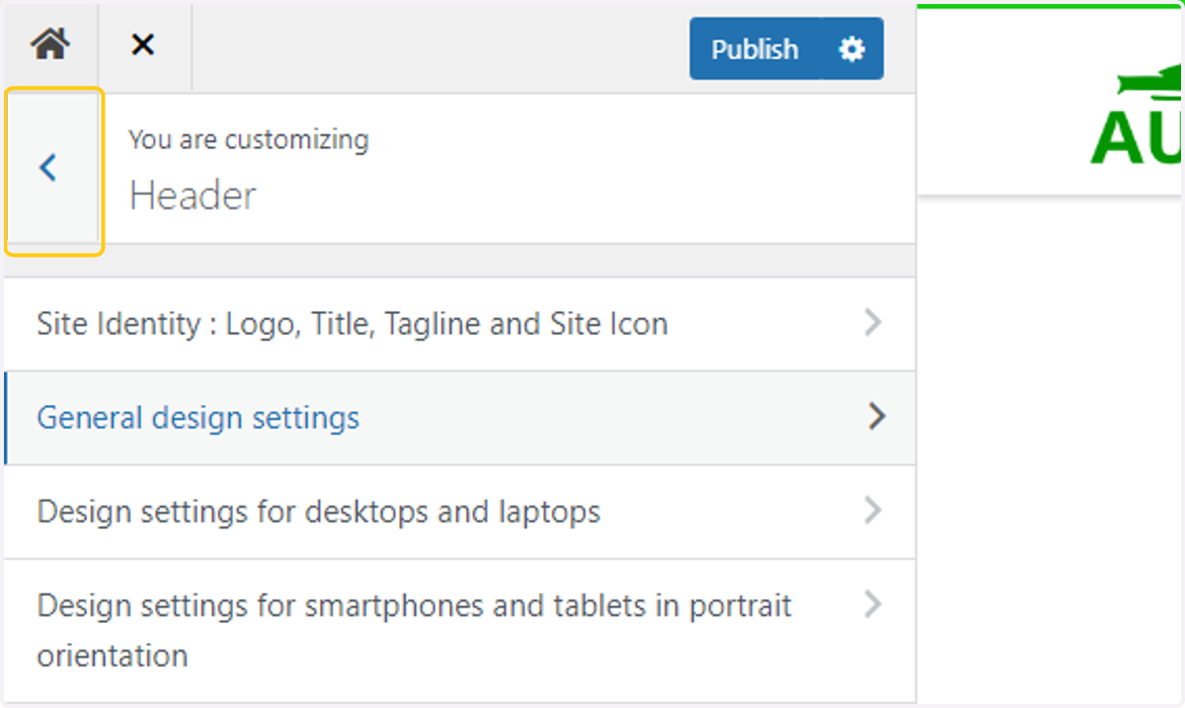Expand chevron on General design settings row
Screen dimensions: 1185x708
876,417
